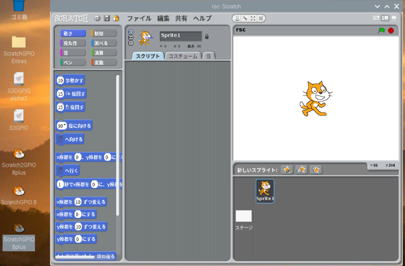Image resolution: width=405 pixels, height=266 pixels.
Task: Choose new sprite from file folder-star icon
Action: [x=301, y=170]
